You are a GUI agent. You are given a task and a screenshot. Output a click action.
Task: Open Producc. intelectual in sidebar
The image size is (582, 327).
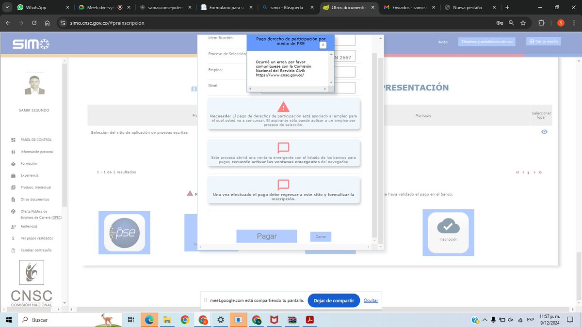(x=35, y=187)
